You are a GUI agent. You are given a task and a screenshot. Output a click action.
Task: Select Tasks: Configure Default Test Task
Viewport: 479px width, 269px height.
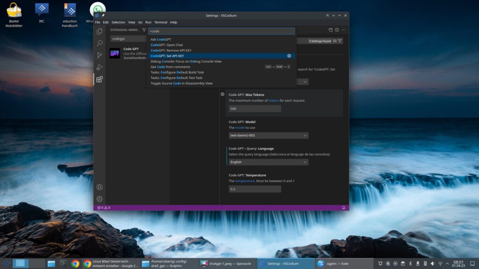(x=221, y=78)
